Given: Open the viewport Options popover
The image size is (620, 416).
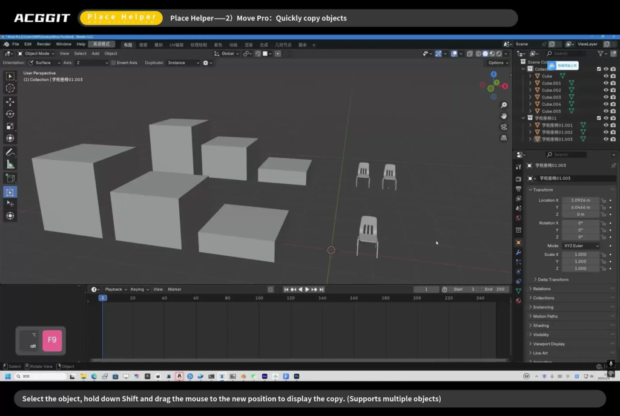Looking at the screenshot, I should (x=498, y=63).
